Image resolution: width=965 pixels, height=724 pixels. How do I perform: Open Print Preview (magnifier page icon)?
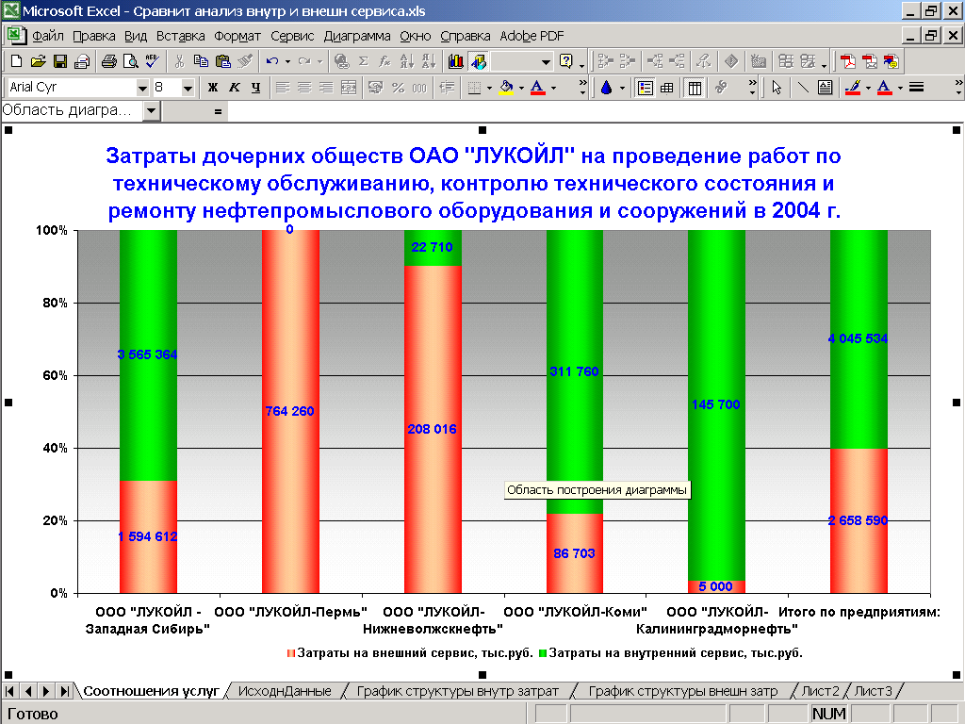click(x=130, y=61)
